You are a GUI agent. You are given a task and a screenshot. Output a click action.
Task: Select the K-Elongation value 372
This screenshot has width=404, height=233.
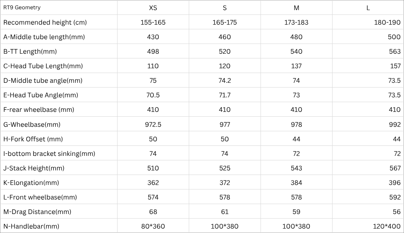point(225,183)
